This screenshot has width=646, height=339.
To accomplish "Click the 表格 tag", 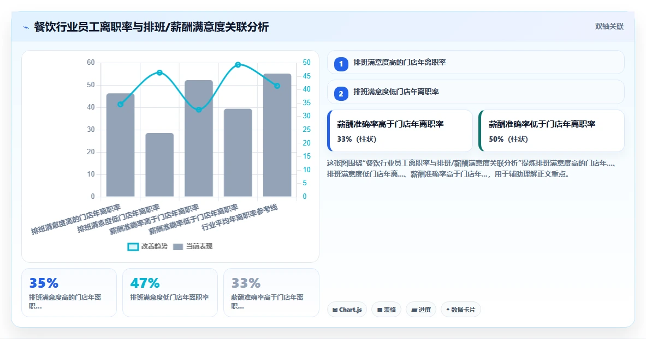I will pyautogui.click(x=387, y=310).
